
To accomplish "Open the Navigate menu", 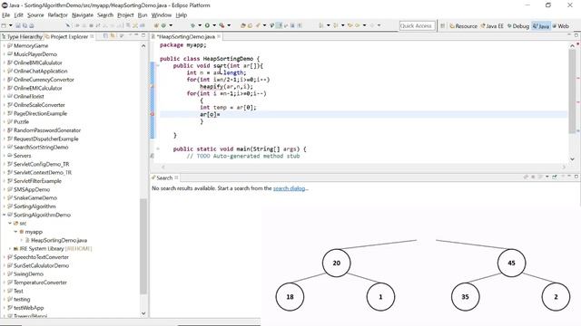I will coord(83,15).
